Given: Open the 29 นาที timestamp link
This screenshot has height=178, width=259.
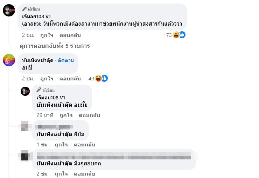Looking at the screenshot, I should [45, 115].
